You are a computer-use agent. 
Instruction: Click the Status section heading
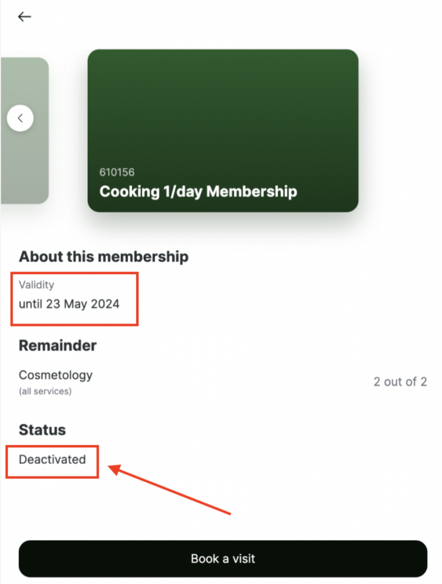42,429
